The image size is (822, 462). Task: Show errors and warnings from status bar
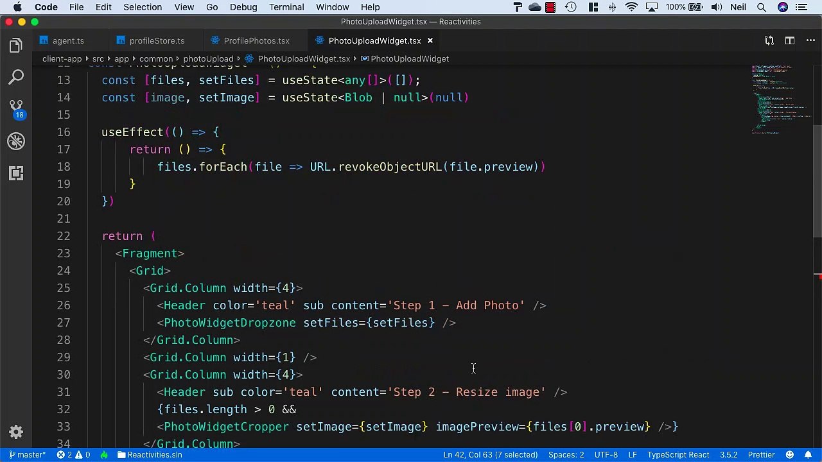point(74,455)
